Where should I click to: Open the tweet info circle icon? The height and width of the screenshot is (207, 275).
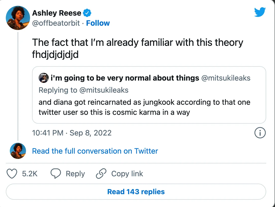(260, 133)
